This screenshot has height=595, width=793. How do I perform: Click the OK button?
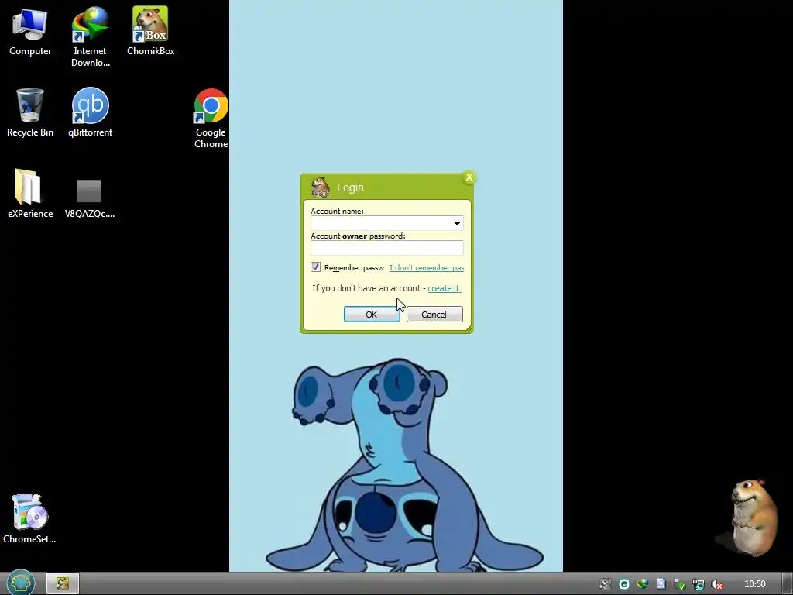[372, 315]
